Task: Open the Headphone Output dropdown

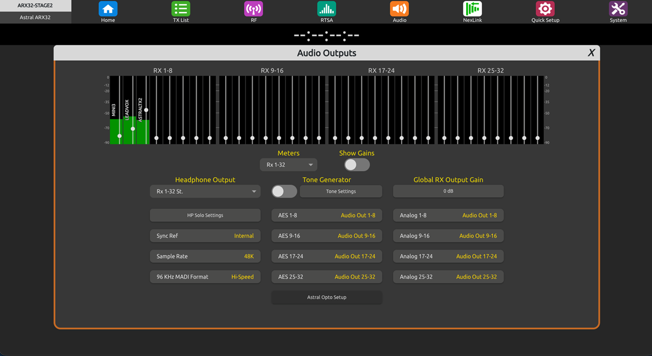Action: click(205, 191)
